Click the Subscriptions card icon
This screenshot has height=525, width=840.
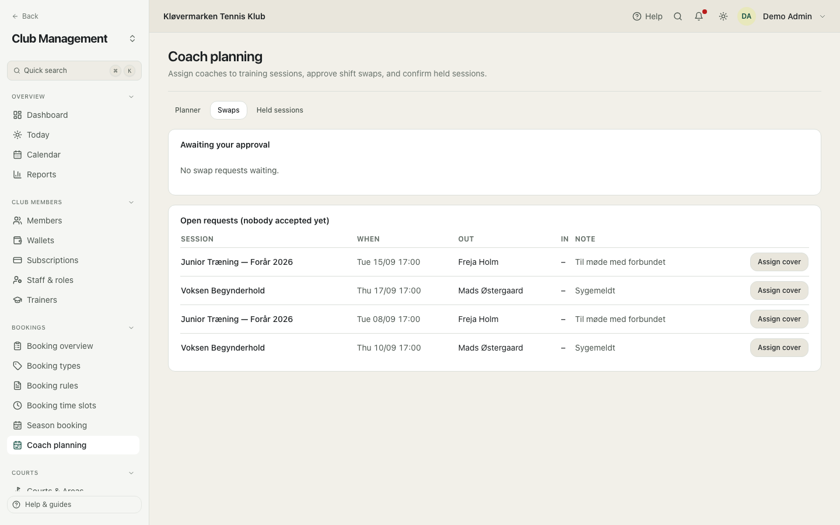[x=17, y=260]
